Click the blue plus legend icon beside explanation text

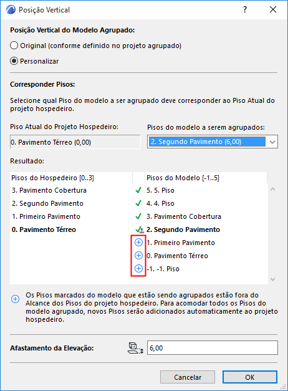[16, 299]
